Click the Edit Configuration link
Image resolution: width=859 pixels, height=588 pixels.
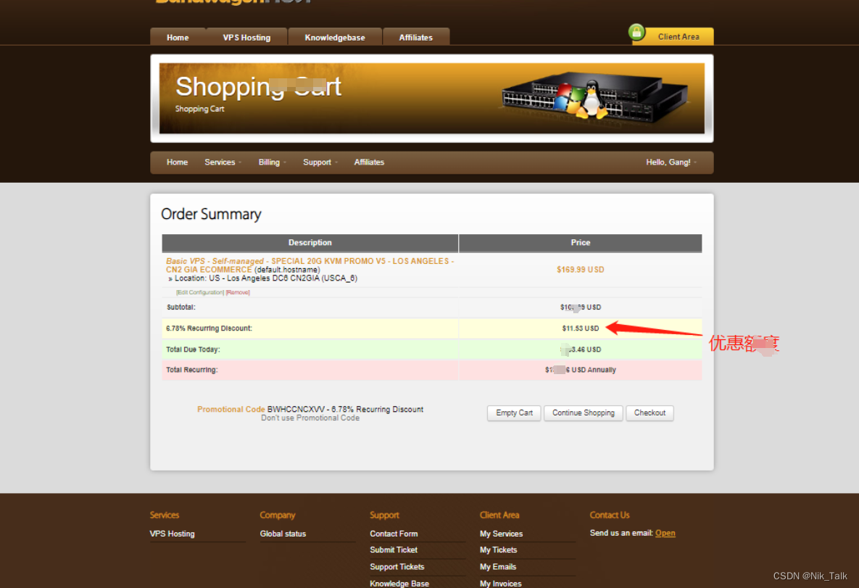click(199, 292)
